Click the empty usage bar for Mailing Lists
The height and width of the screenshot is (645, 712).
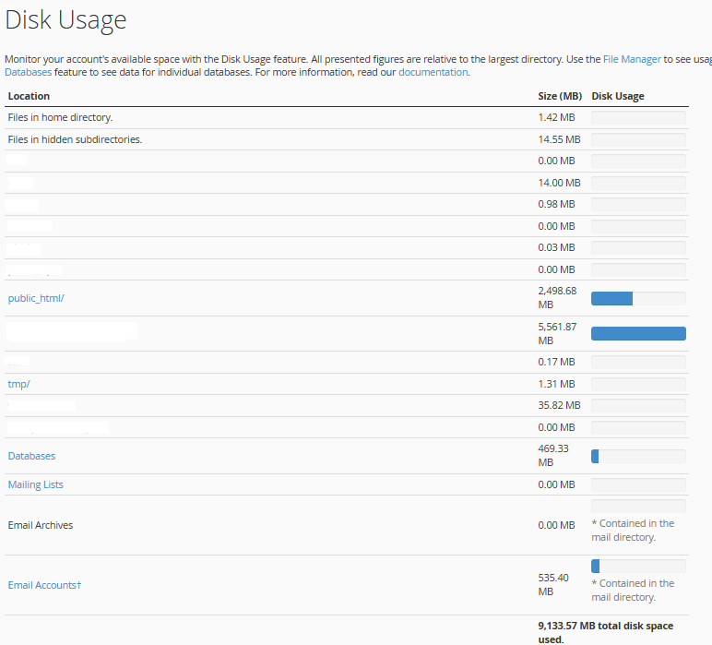tap(638, 485)
